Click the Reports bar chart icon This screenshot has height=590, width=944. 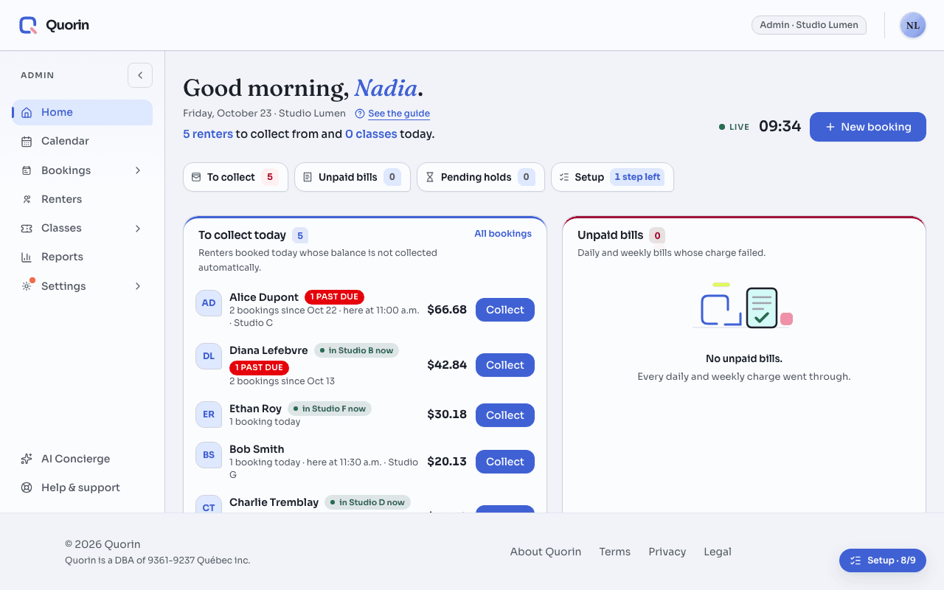coord(27,257)
